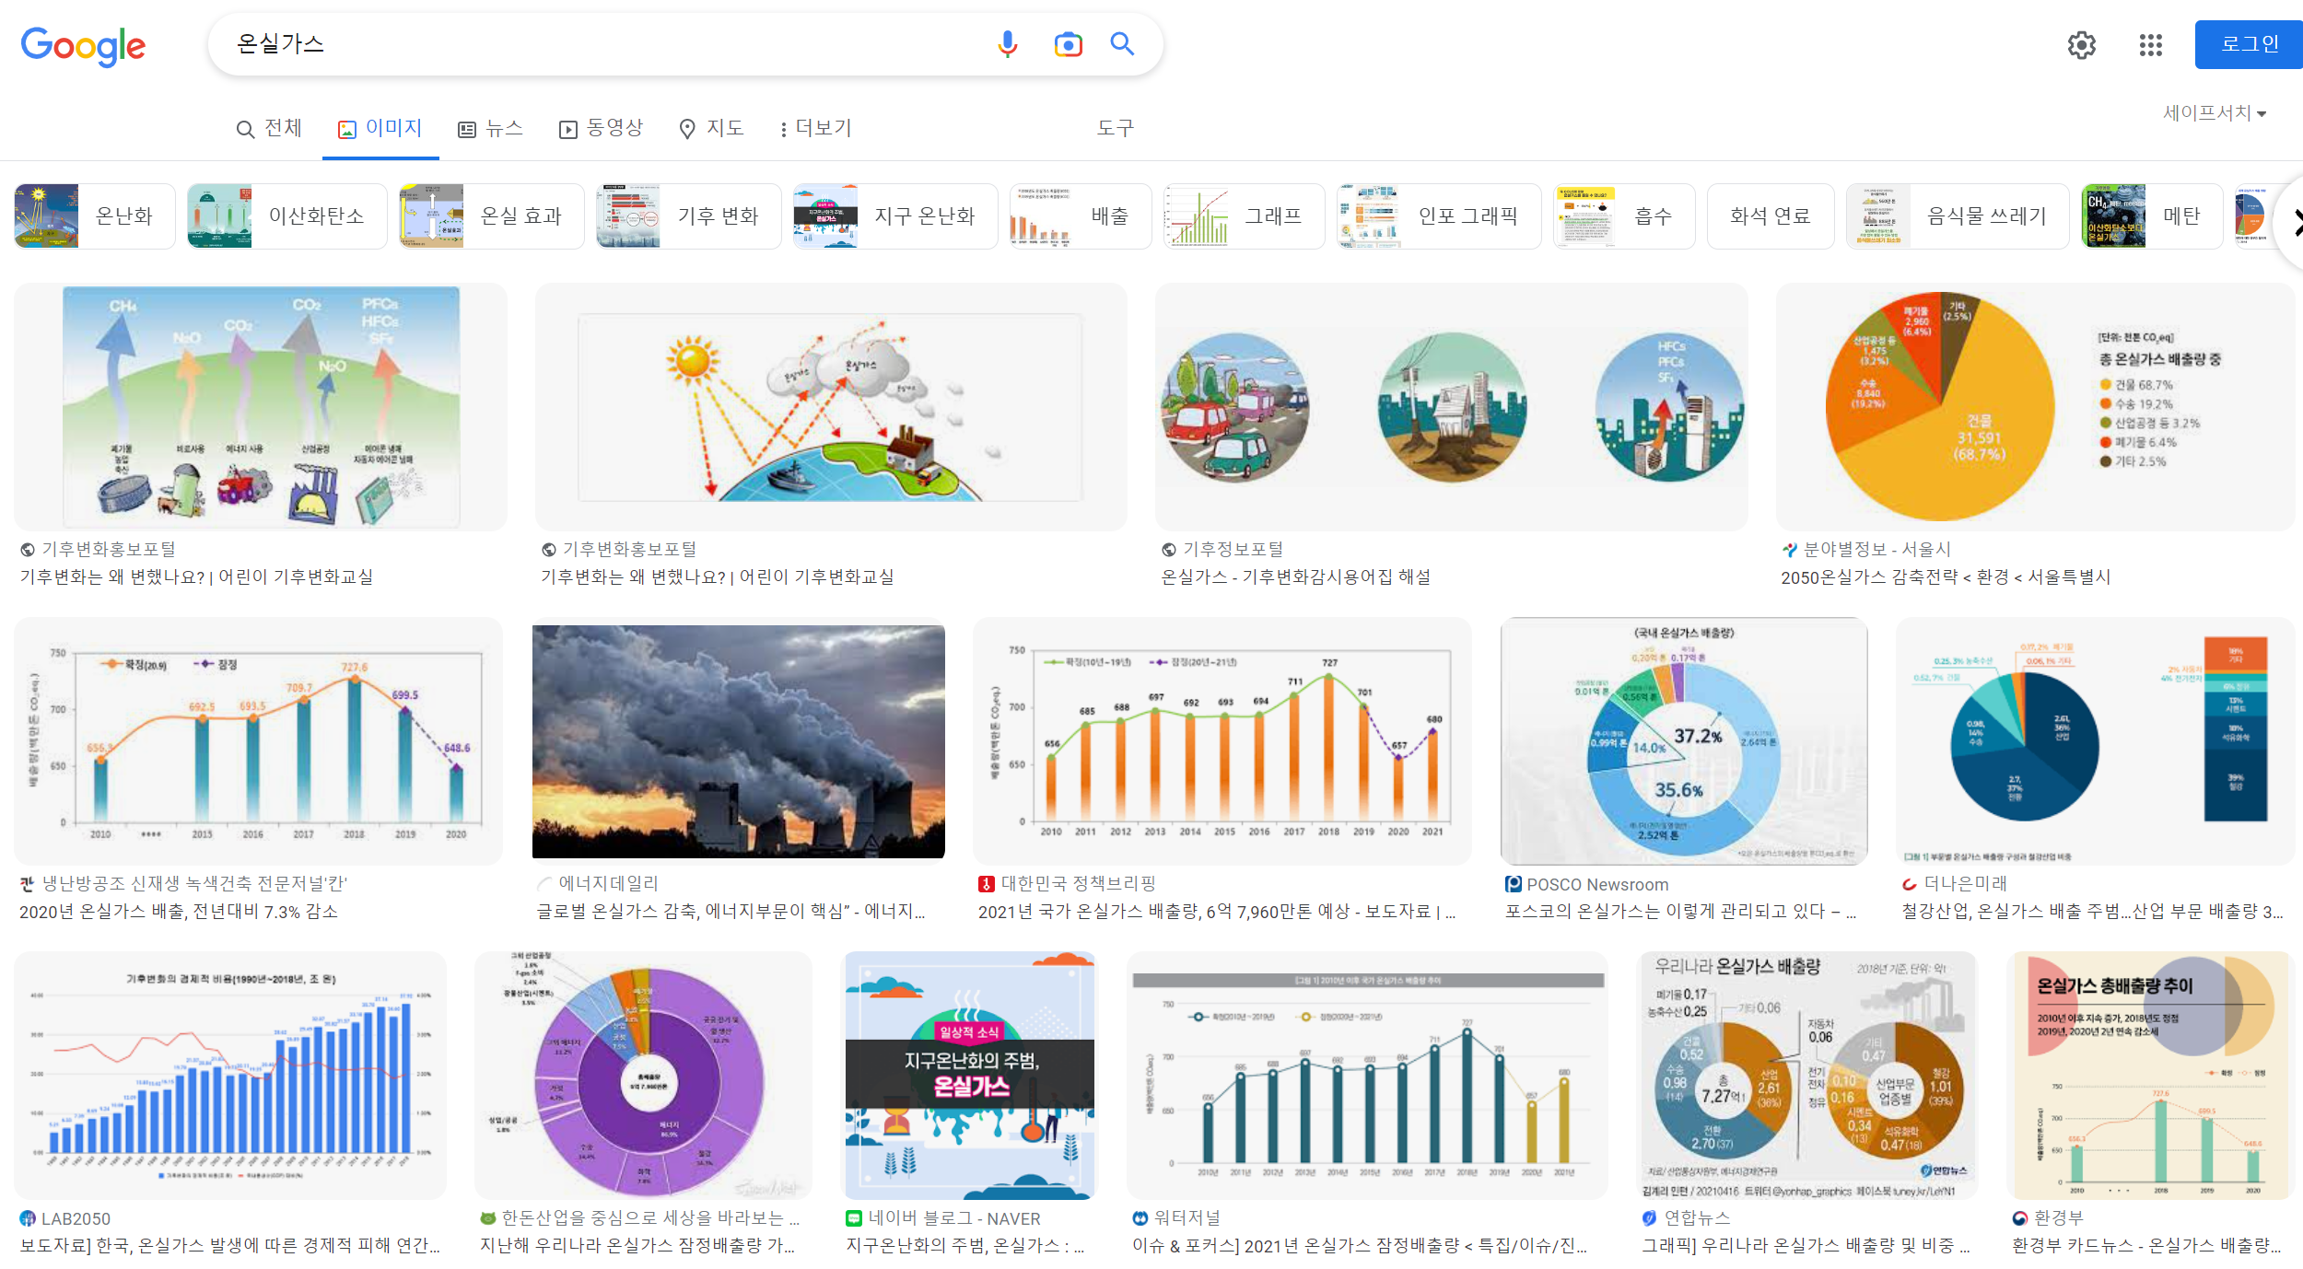The width and height of the screenshot is (2303, 1269).
Task: Open the settings gear icon
Action: coord(2081,45)
